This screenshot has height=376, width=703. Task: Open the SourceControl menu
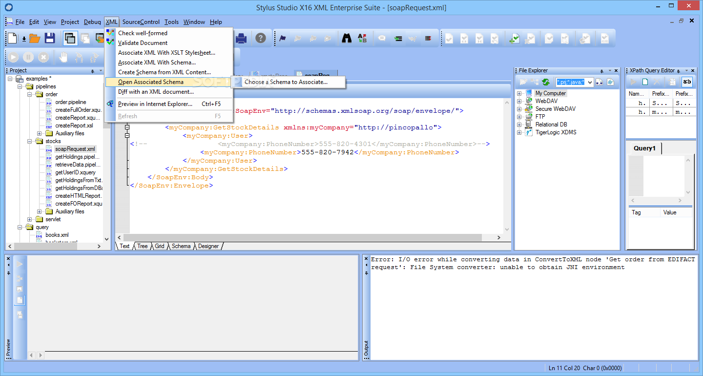click(x=141, y=22)
